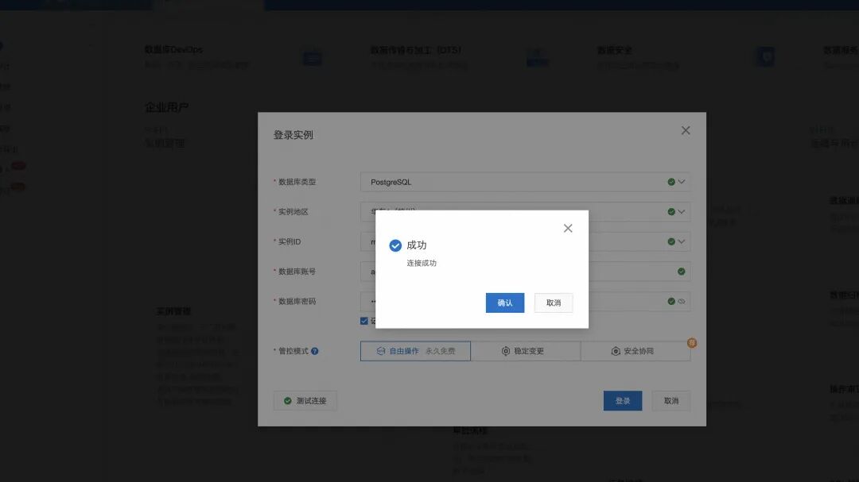Click the orange badge icon near 安全协同
Viewport: 859px width, 482px height.
(692, 343)
